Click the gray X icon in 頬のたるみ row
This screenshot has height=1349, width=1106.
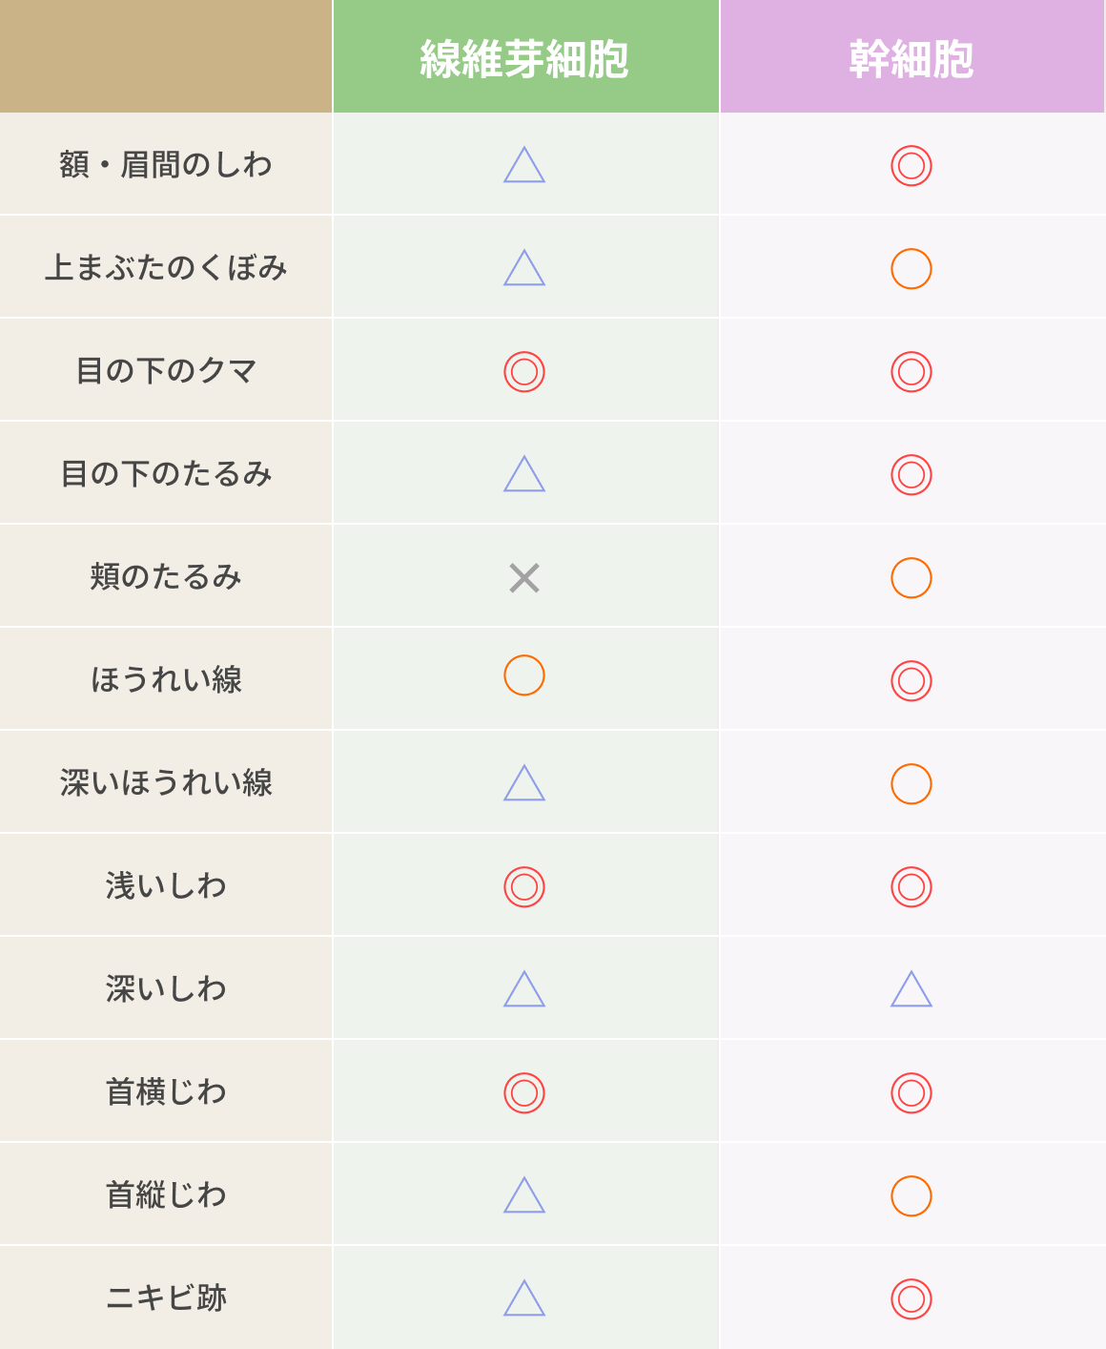(524, 578)
